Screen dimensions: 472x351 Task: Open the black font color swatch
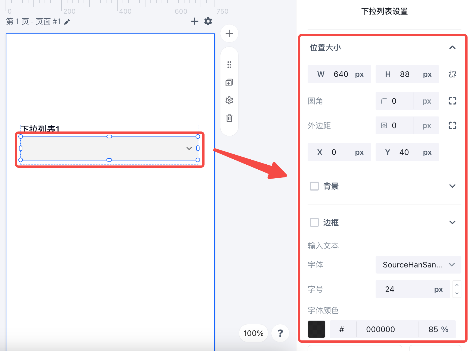coord(317,329)
